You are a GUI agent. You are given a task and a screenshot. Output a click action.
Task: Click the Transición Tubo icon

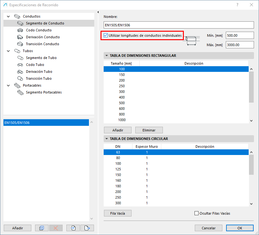(20, 78)
